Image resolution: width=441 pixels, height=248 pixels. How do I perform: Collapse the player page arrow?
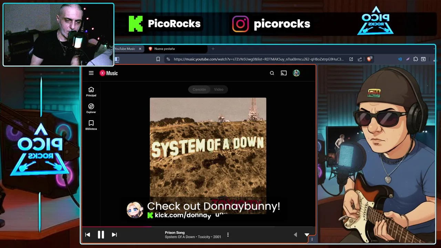307,235
